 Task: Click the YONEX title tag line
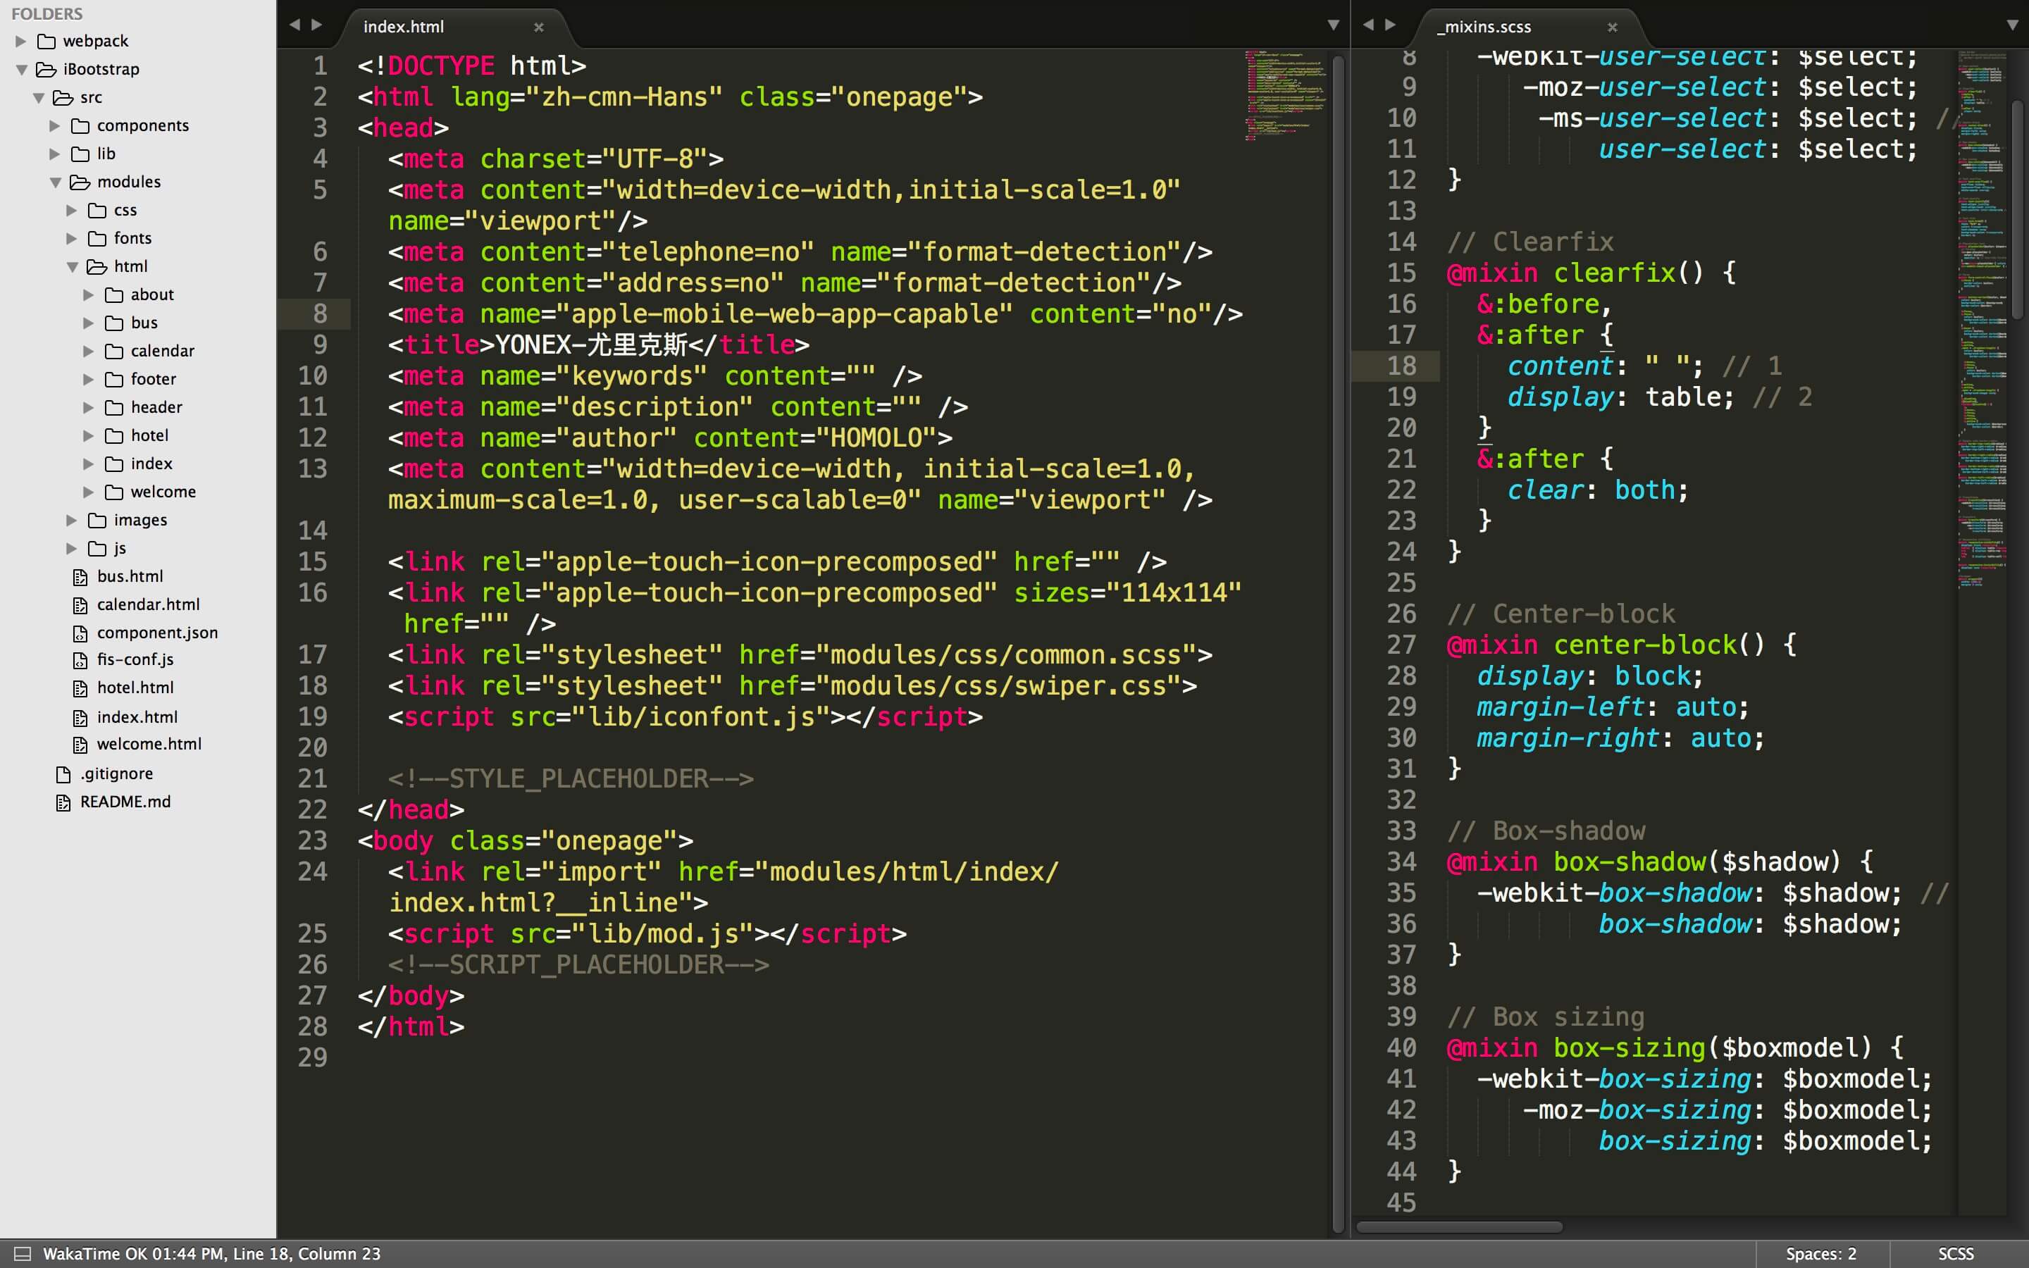click(x=599, y=344)
